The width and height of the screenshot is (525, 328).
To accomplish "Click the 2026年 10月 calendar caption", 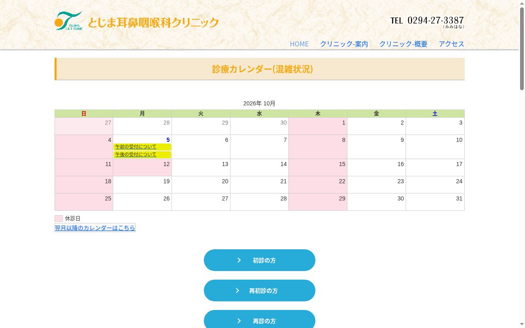I will click(259, 103).
